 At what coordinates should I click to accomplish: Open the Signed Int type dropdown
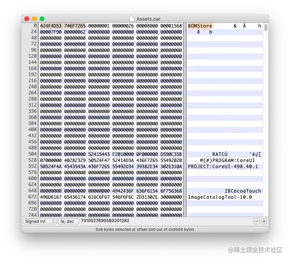40,221
